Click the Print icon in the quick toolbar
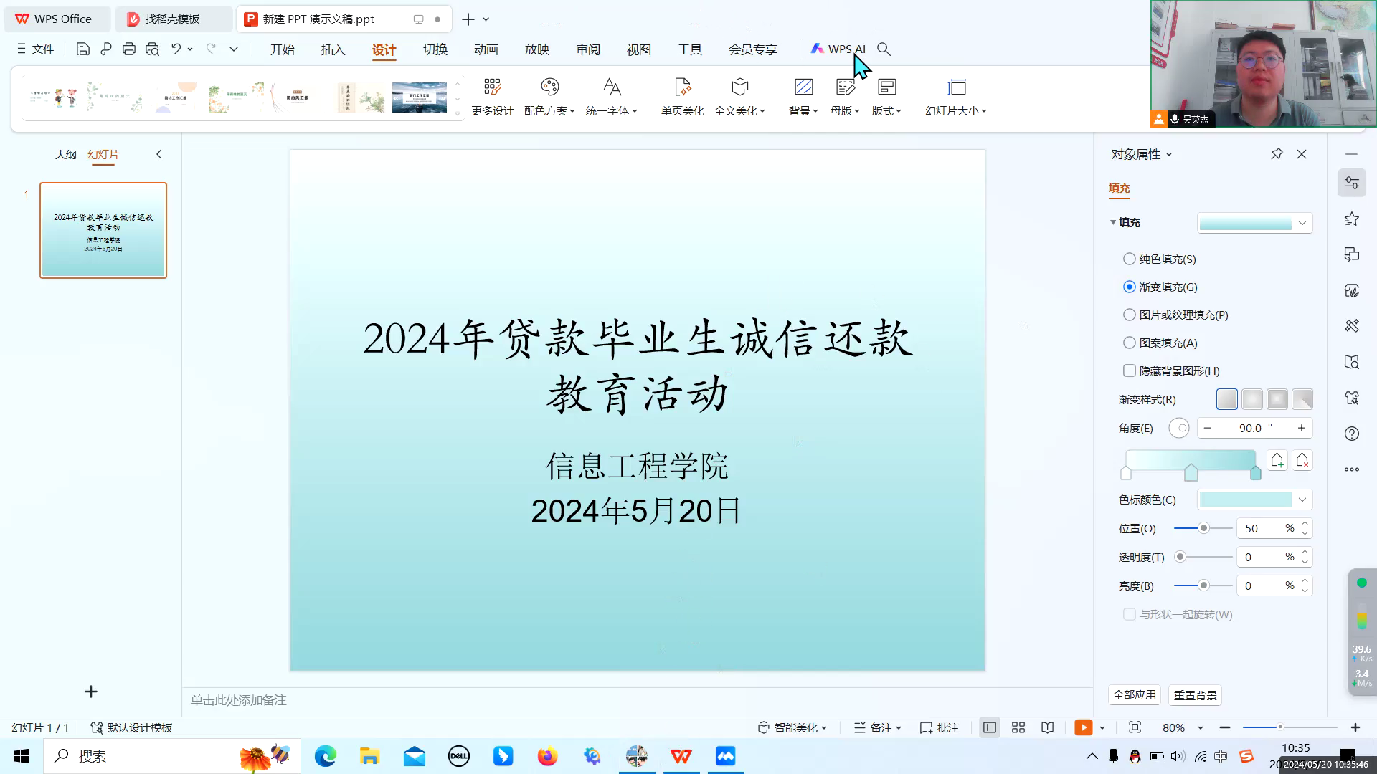This screenshot has height=774, width=1377. pyautogui.click(x=129, y=49)
